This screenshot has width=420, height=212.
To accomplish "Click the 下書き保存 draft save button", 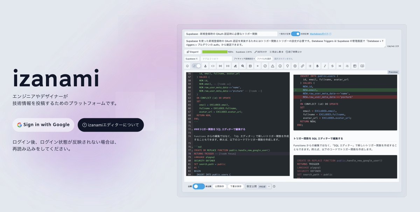I will coord(236,187).
